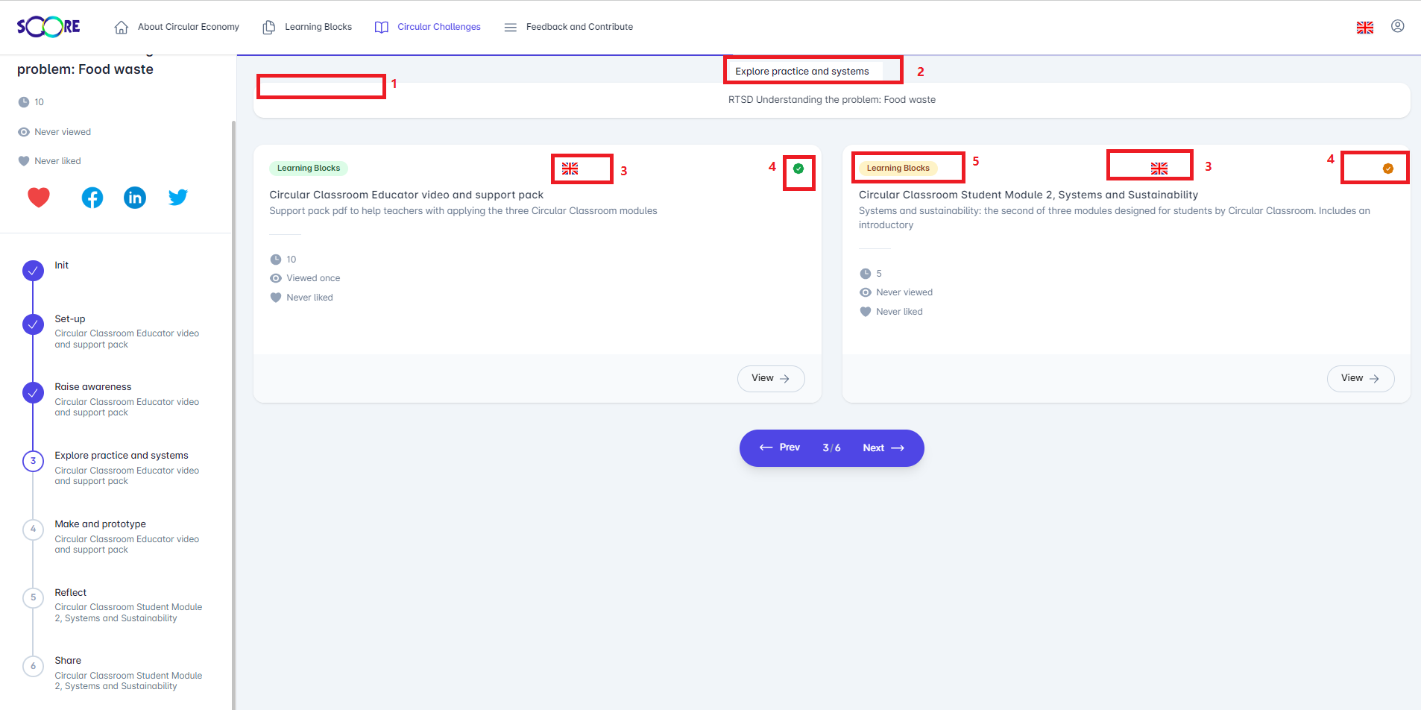This screenshot has height=710, width=1421.
Task: Jump to step 4 Make and prototype
Action: click(33, 530)
